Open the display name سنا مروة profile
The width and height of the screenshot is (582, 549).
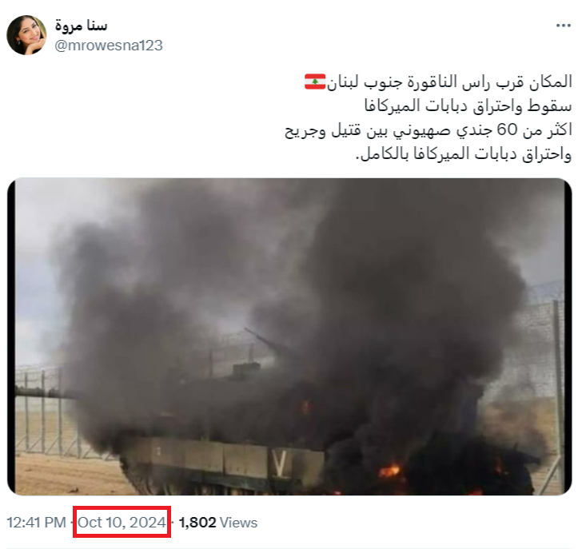(x=81, y=26)
